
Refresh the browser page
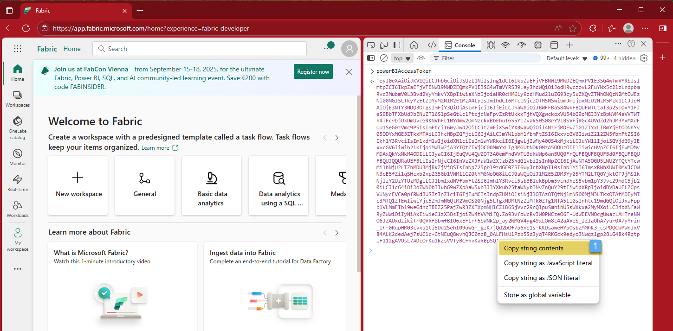(x=26, y=28)
